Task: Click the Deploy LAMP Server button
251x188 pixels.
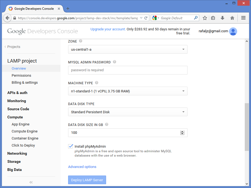Action: [87, 180]
